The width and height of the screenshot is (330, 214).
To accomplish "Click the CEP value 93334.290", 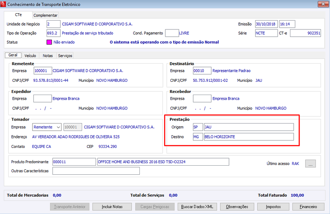I will [108, 147].
